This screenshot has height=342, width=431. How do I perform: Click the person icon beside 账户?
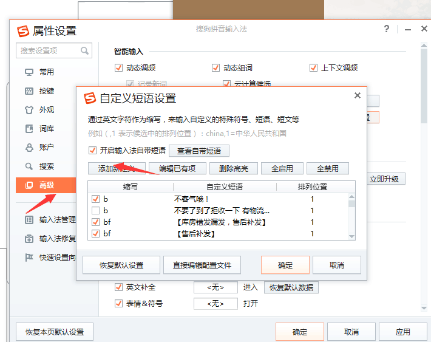pos(29,148)
